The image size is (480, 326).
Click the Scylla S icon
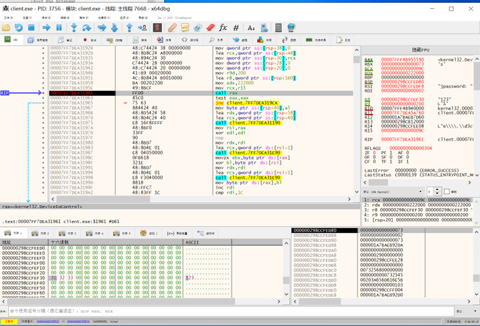pyautogui.click(x=158, y=27)
